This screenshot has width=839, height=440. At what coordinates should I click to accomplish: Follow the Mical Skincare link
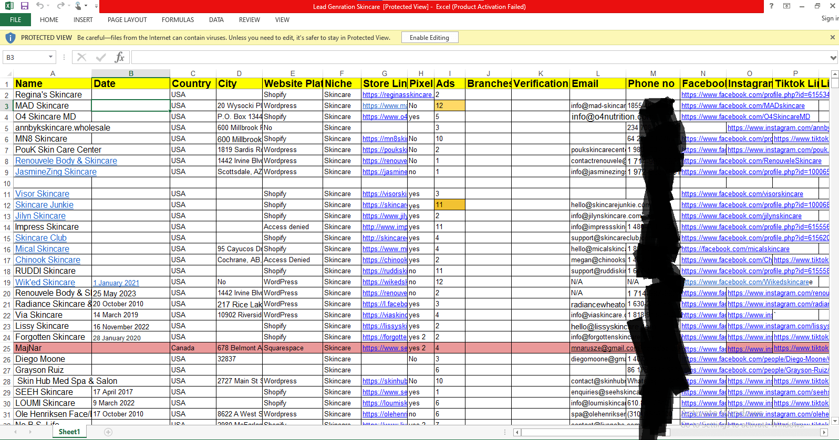[42, 249]
